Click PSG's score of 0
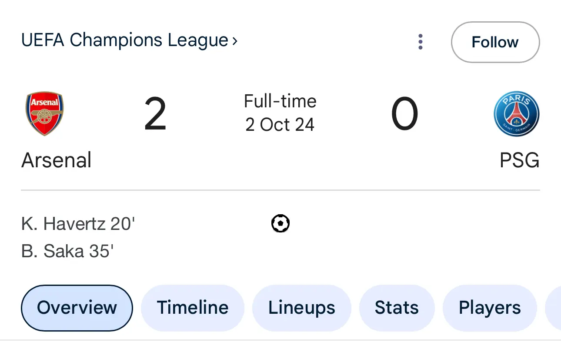Image resolution: width=561 pixels, height=342 pixels. pyautogui.click(x=404, y=114)
